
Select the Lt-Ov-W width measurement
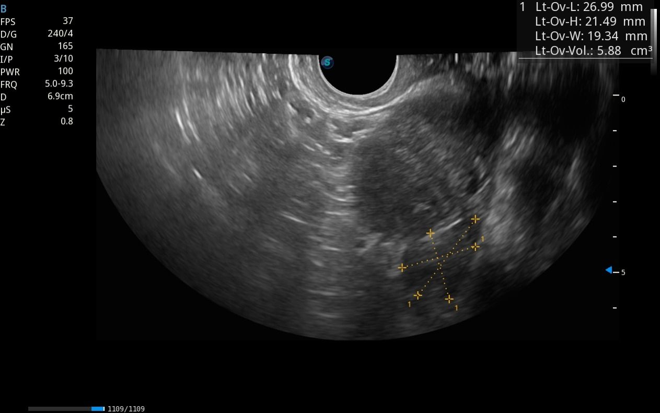coord(591,36)
